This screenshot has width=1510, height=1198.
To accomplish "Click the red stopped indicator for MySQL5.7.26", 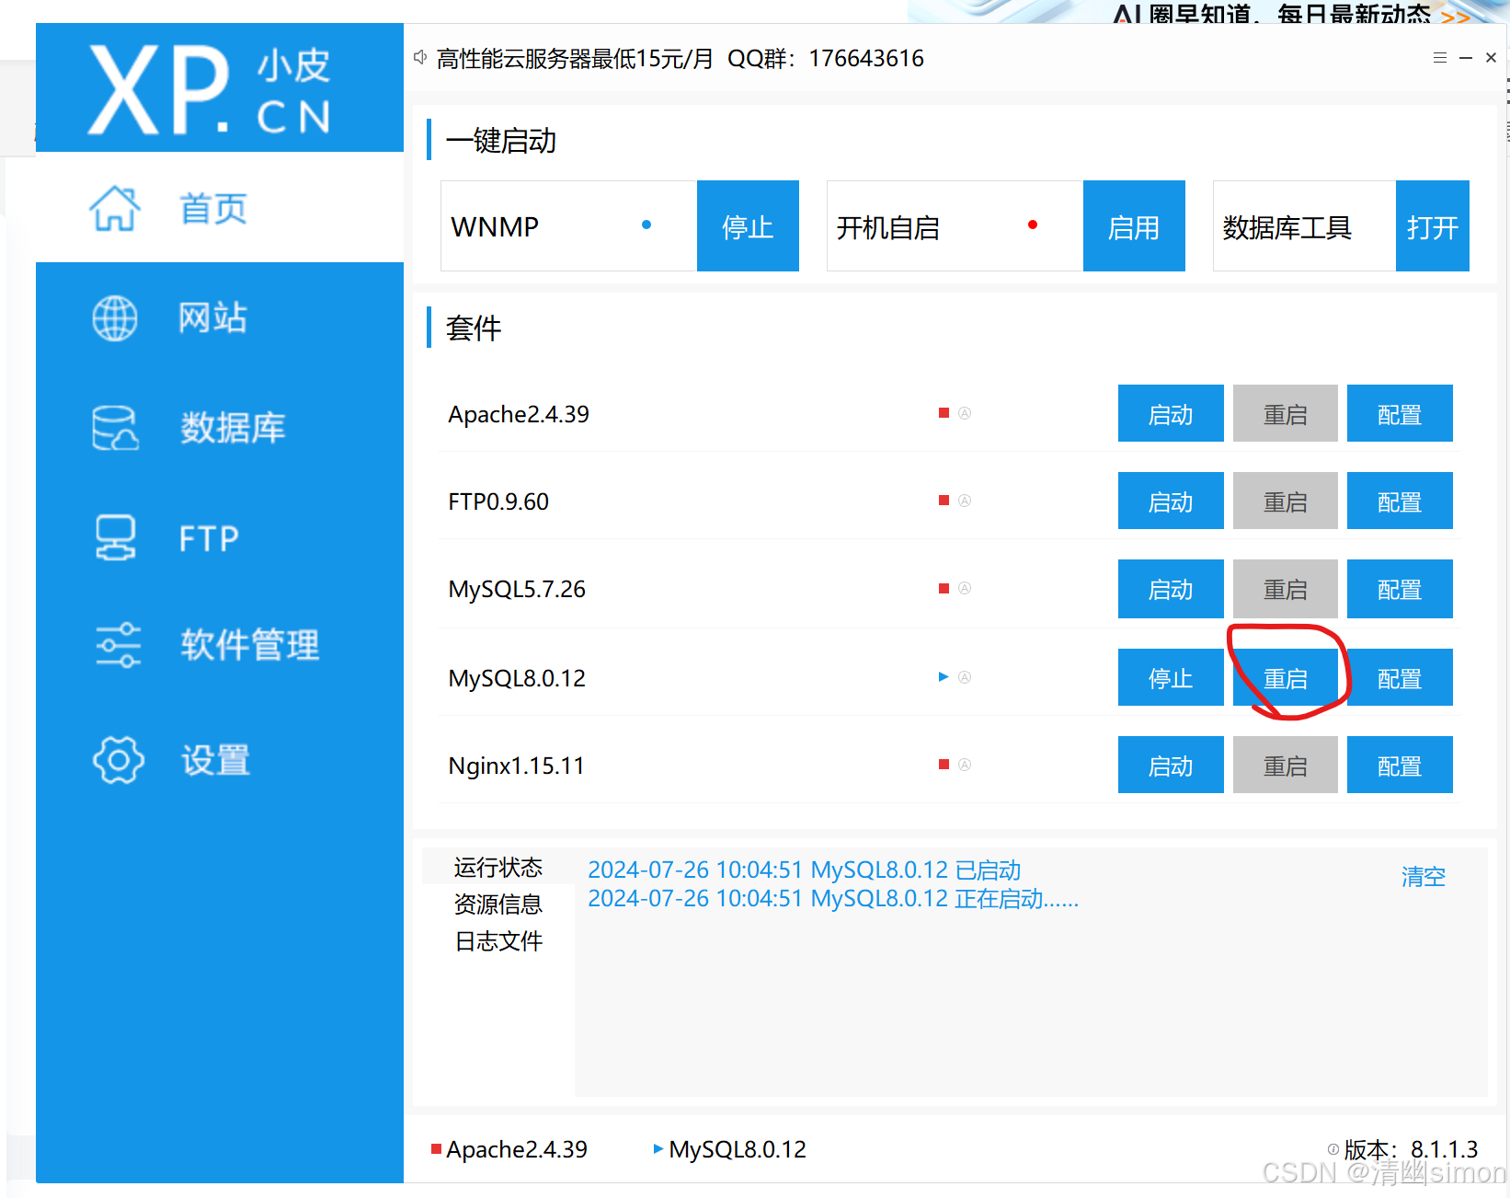I will point(944,588).
